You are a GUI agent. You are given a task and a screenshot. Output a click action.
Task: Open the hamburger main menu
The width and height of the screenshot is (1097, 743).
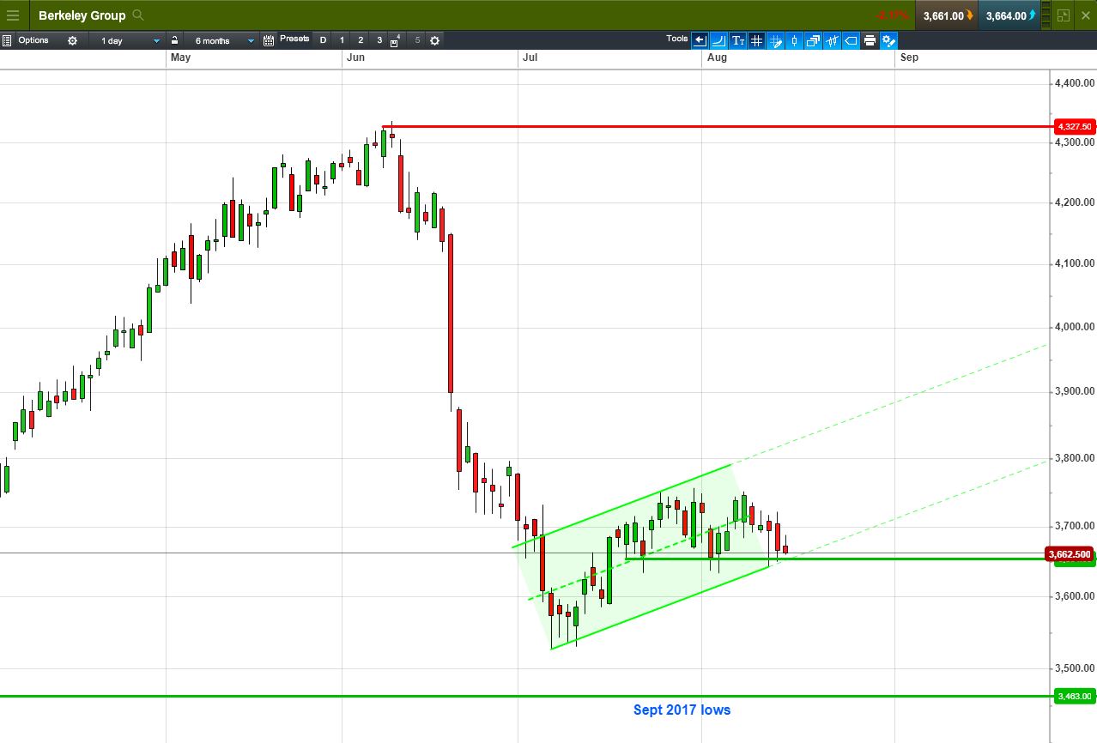coord(13,15)
